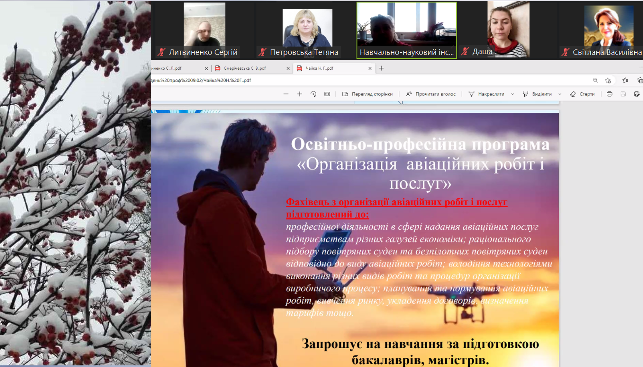Open a new browser tab

381,68
